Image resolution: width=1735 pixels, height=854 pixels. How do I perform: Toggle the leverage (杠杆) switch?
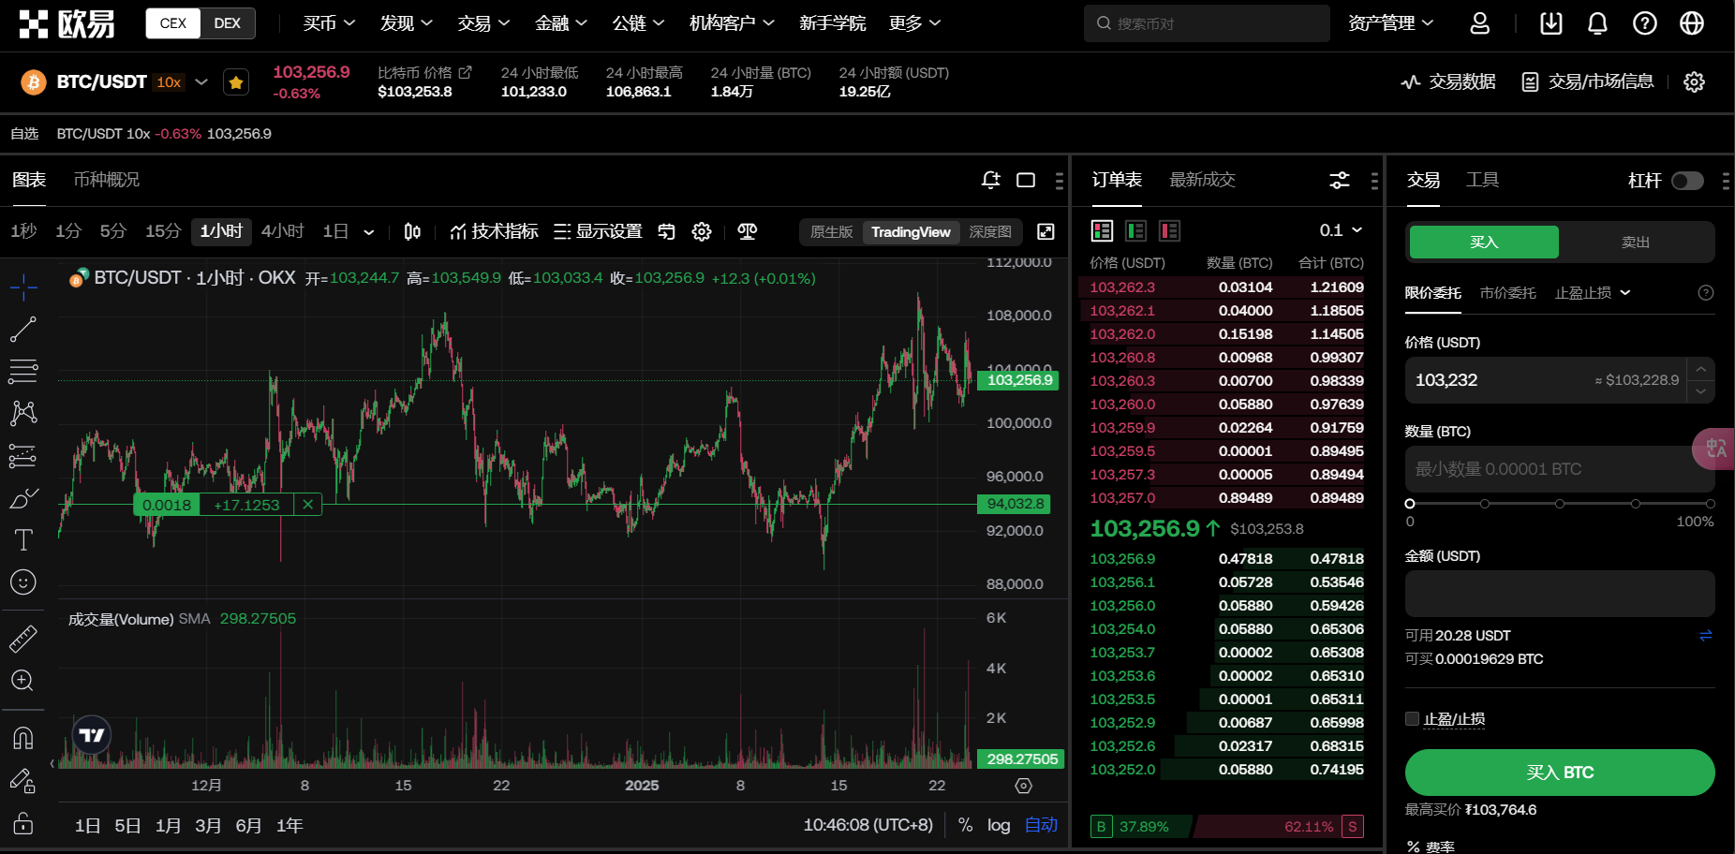tap(1687, 181)
